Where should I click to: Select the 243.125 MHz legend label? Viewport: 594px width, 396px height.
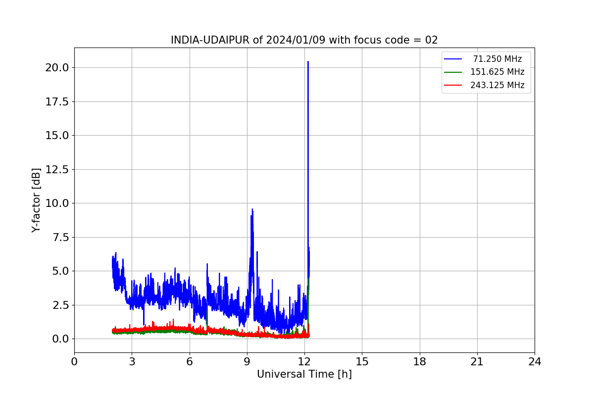pos(497,85)
